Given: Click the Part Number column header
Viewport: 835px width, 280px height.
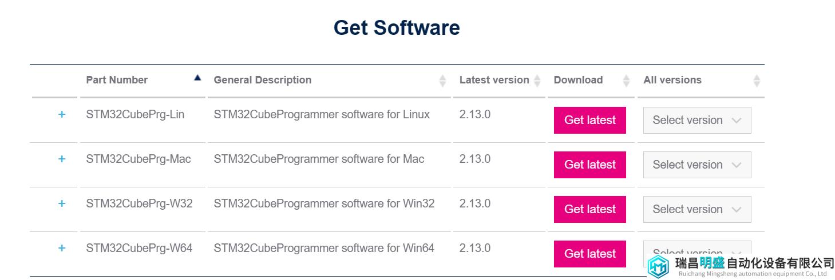Looking at the screenshot, I should (117, 80).
